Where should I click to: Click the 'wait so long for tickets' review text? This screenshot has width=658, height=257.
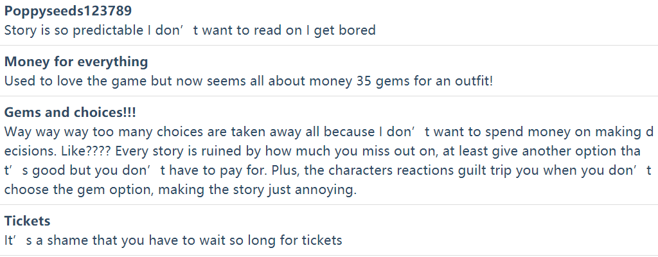[x=173, y=241]
